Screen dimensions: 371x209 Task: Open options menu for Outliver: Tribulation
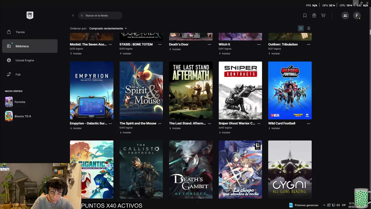(308, 44)
